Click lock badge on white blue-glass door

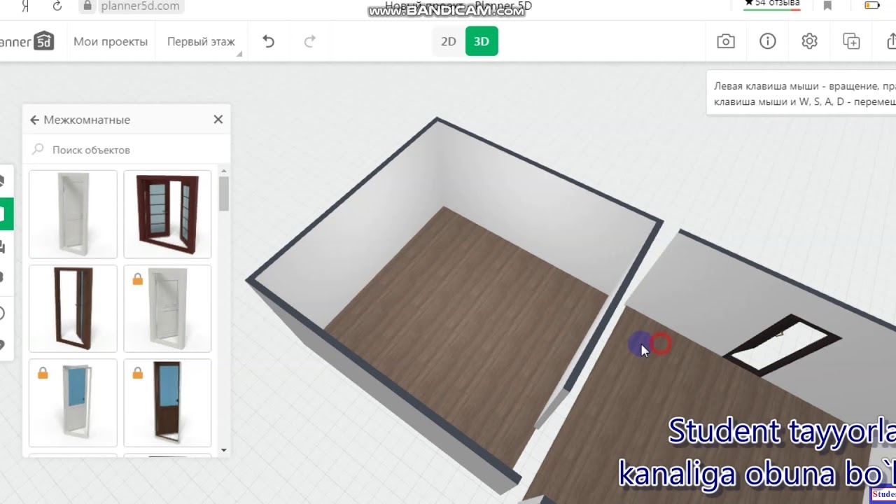(x=43, y=374)
